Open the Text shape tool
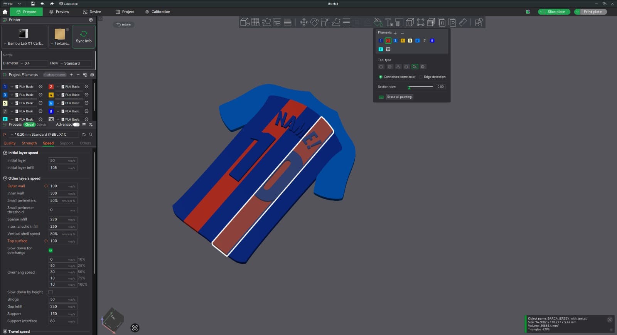 [388, 22]
